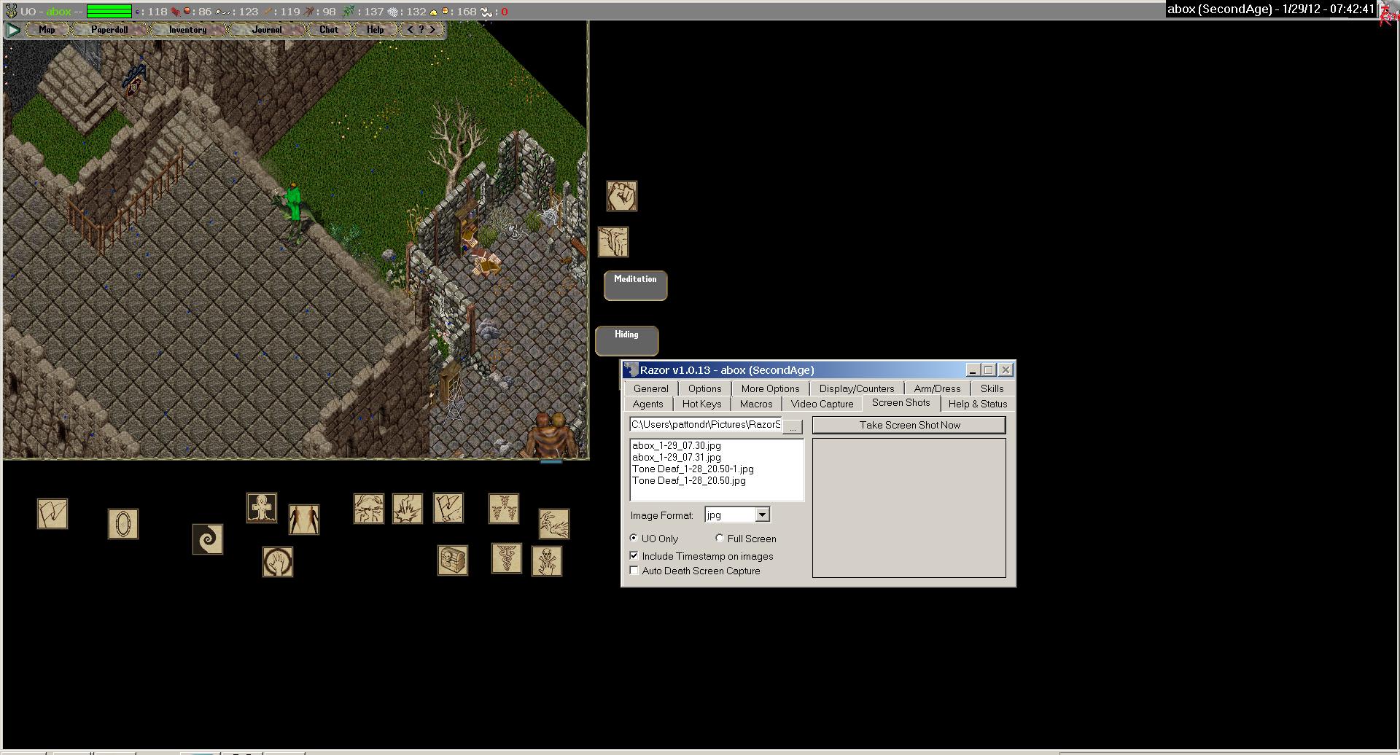Cast the oval moongate portal spell icon
The height and width of the screenshot is (755, 1400).
122,523
